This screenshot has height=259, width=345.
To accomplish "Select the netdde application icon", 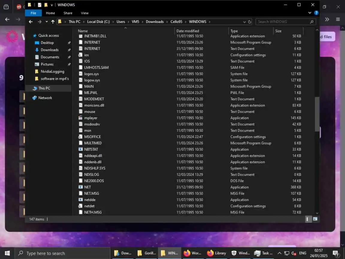I will [x=81, y=200].
